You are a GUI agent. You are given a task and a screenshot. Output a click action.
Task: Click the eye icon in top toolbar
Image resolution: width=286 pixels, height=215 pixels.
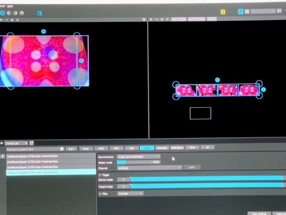point(247,12)
